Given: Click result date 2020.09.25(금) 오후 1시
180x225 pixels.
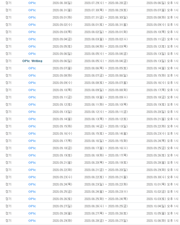Looking at the screenshot, I should click(162, 148).
